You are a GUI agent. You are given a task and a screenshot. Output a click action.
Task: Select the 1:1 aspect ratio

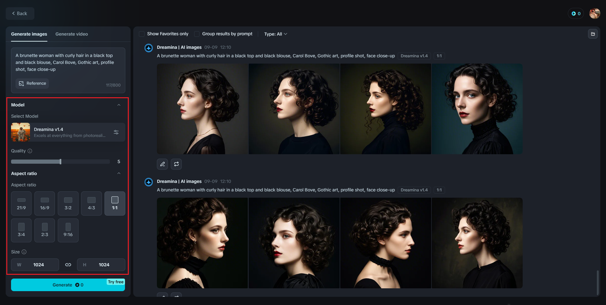click(115, 203)
